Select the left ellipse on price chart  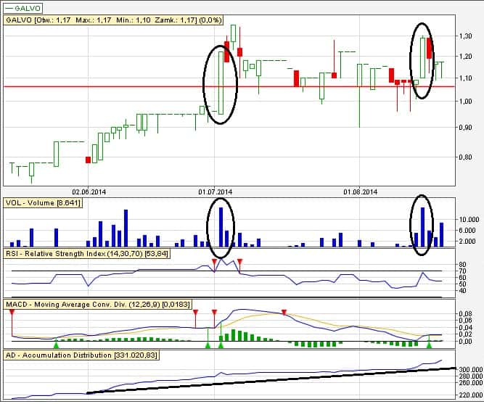click(x=220, y=85)
